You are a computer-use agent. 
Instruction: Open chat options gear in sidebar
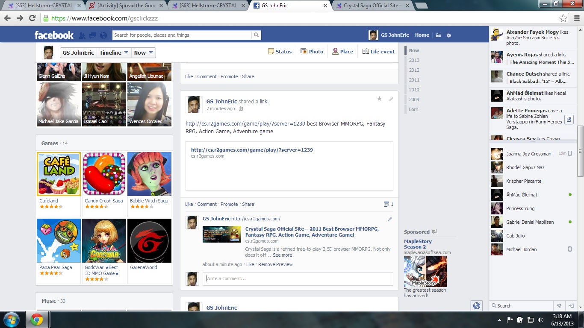[x=559, y=306]
